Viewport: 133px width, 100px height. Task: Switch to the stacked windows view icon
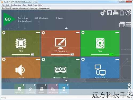click(x=122, y=24)
